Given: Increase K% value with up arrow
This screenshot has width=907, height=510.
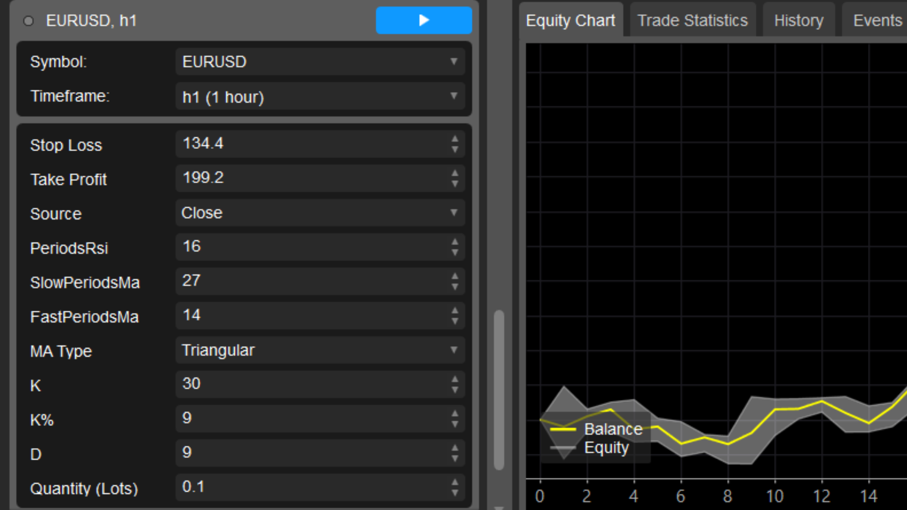Looking at the screenshot, I should click(x=454, y=413).
